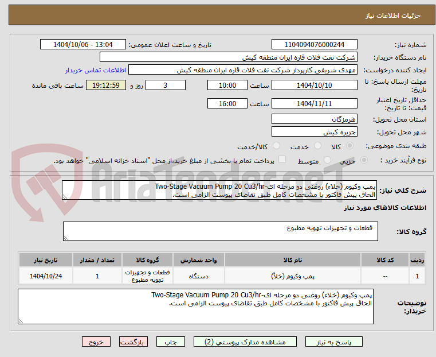Select the خدمت radio button
This screenshot has height=357, width=436.
coord(317,146)
